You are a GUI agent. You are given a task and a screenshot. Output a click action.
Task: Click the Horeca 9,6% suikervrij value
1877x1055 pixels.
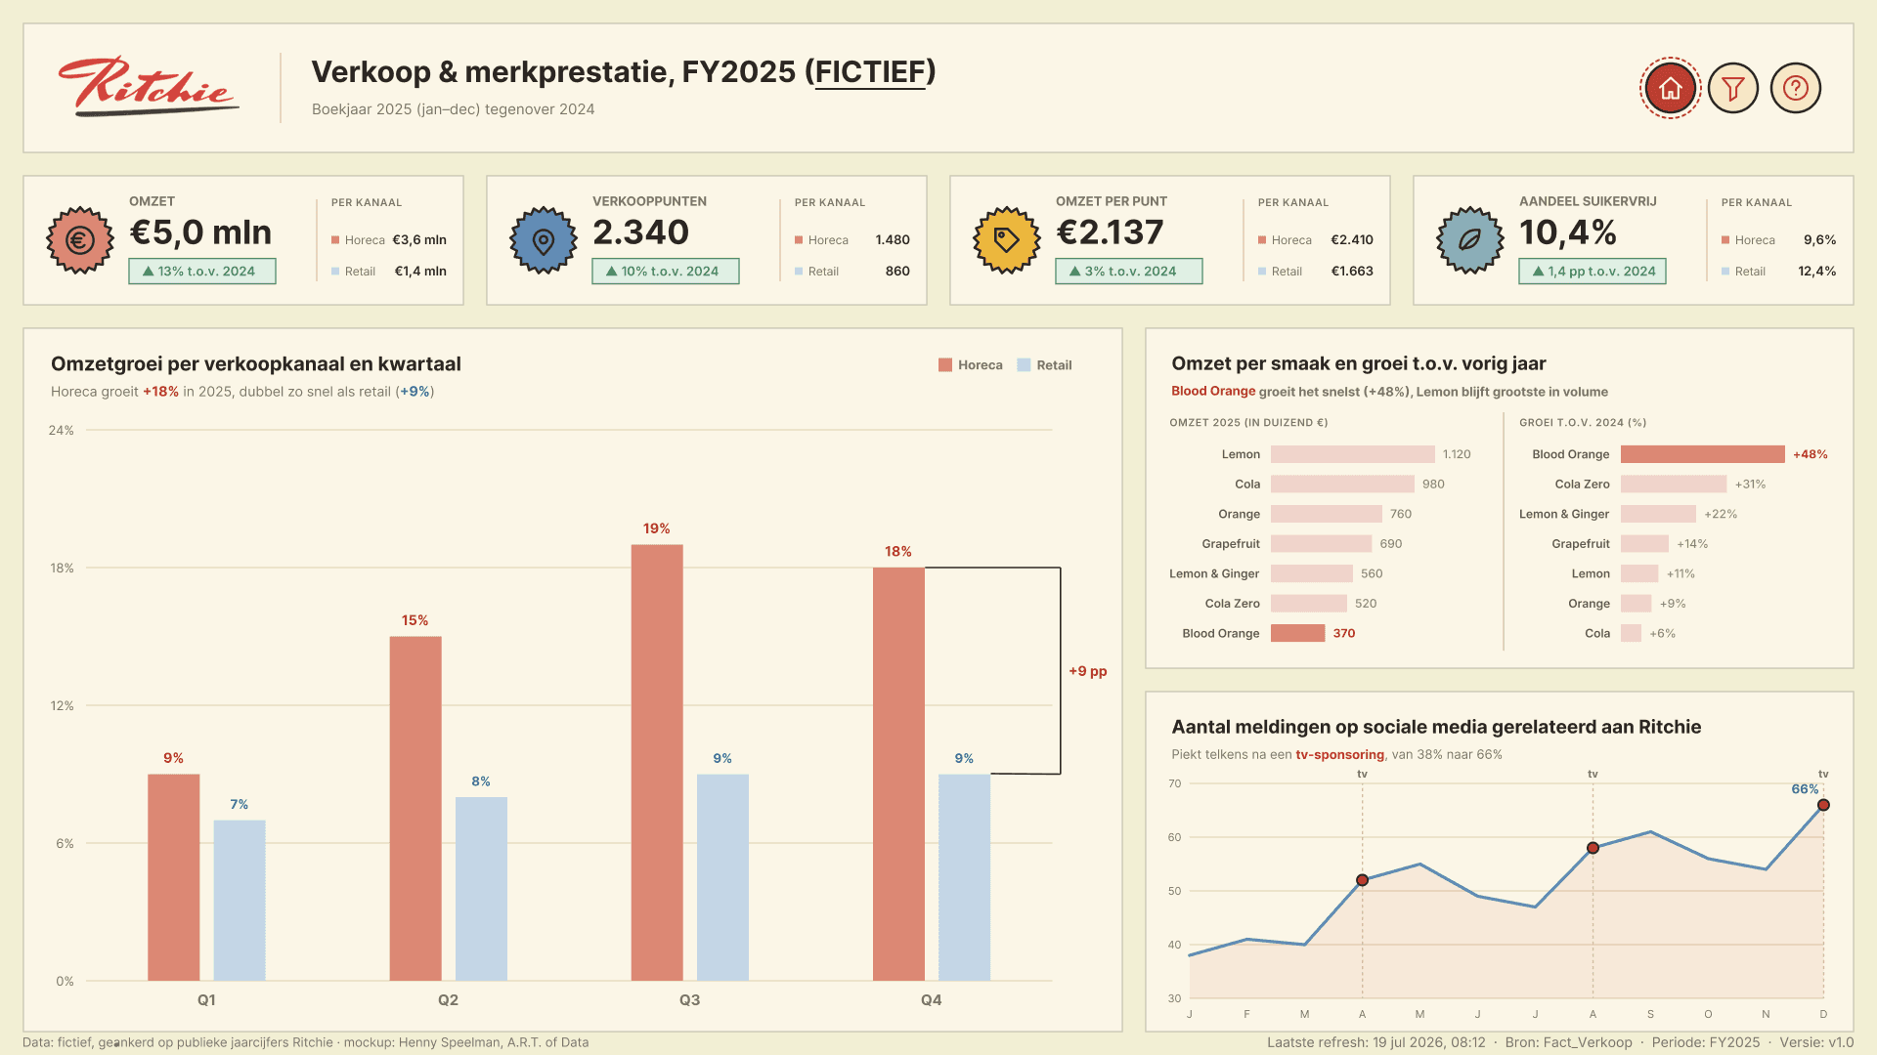(1819, 240)
